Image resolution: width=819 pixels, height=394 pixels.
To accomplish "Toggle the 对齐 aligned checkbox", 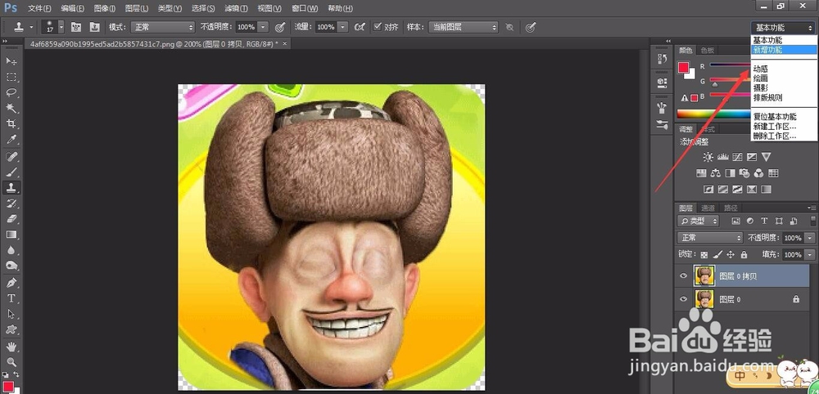I will [378, 27].
